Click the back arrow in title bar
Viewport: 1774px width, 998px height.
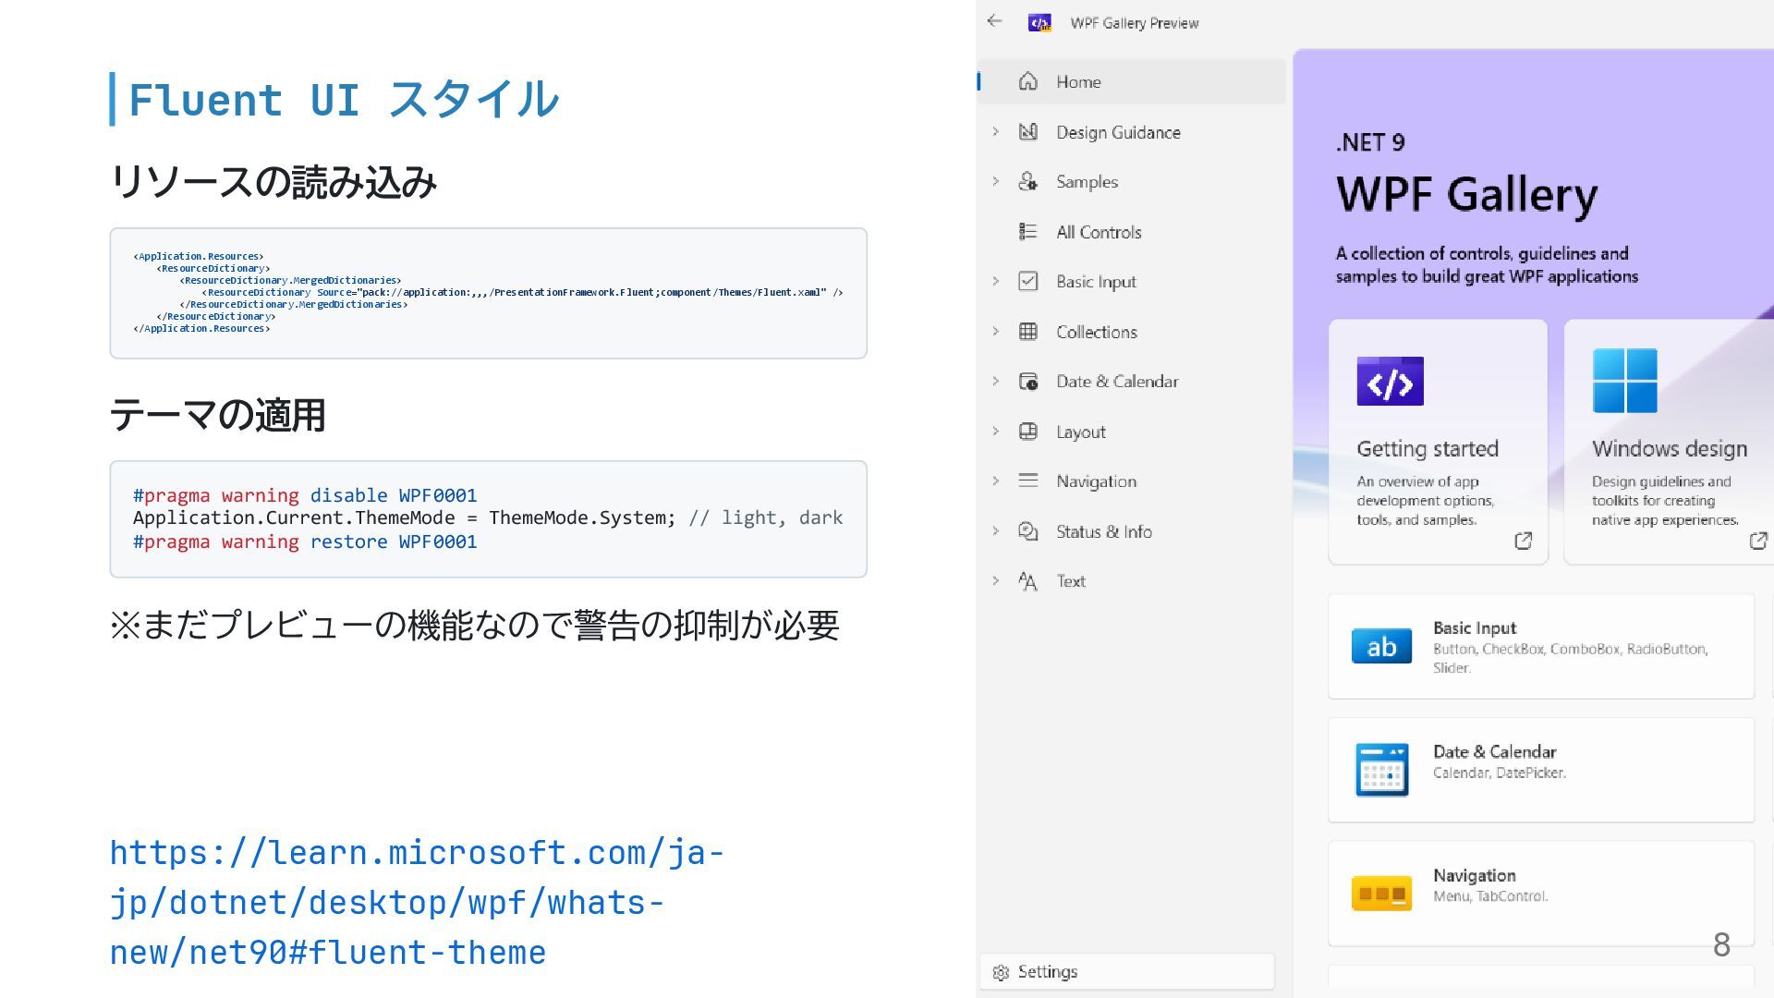coord(994,21)
